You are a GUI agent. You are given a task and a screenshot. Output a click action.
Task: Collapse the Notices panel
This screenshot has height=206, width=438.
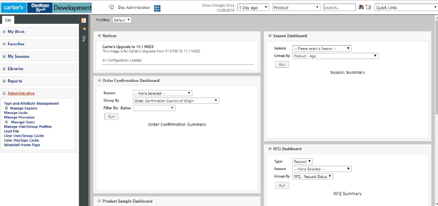click(x=99, y=36)
